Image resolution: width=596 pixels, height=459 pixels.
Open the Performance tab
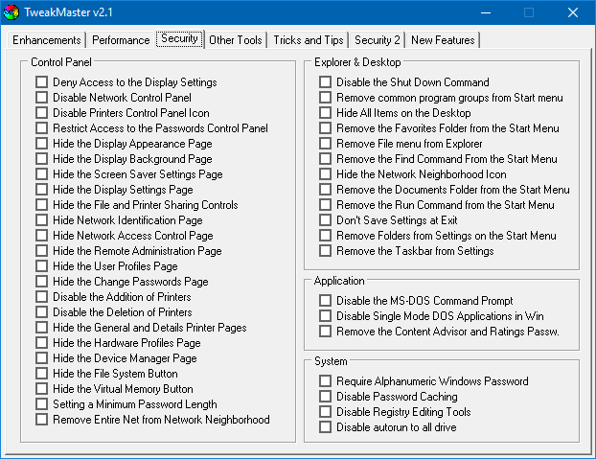coord(121,40)
